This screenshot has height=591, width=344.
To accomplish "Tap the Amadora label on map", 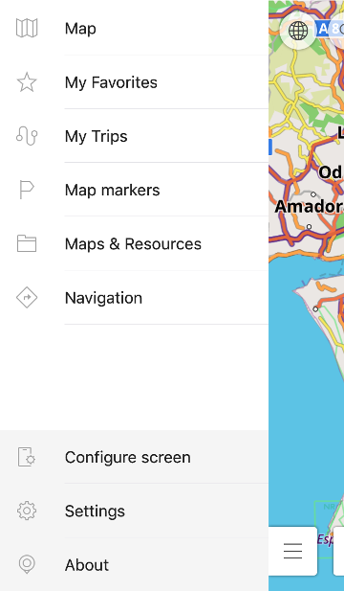I will [x=309, y=207].
